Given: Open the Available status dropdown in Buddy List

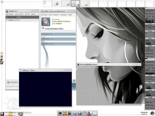Looking at the screenshot, I should [x=12, y=82].
